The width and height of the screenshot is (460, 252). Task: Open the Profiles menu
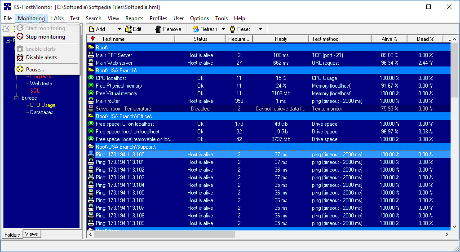pos(159,18)
